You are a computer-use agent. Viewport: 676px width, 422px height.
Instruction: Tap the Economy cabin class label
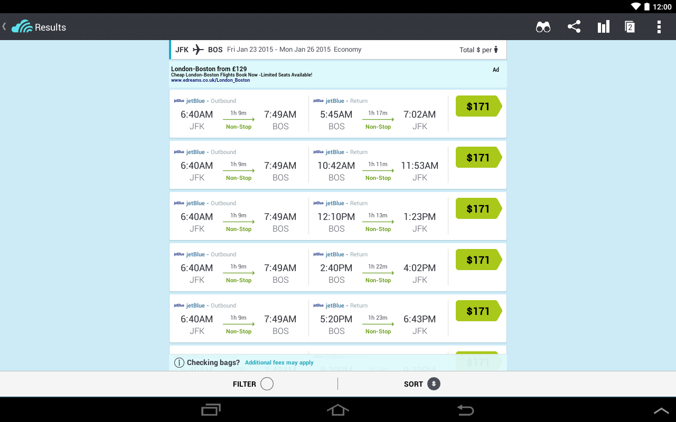(348, 50)
